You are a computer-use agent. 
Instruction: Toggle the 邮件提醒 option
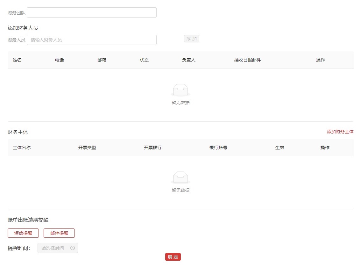pyautogui.click(x=59, y=233)
